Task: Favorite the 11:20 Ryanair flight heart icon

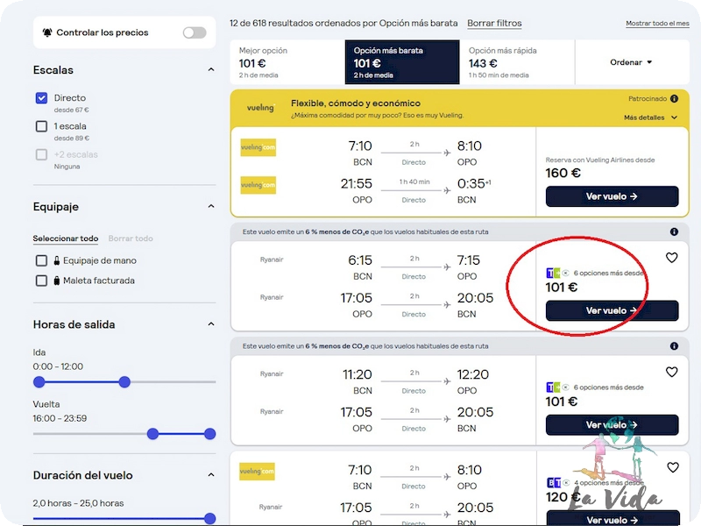Action: pos(672,372)
